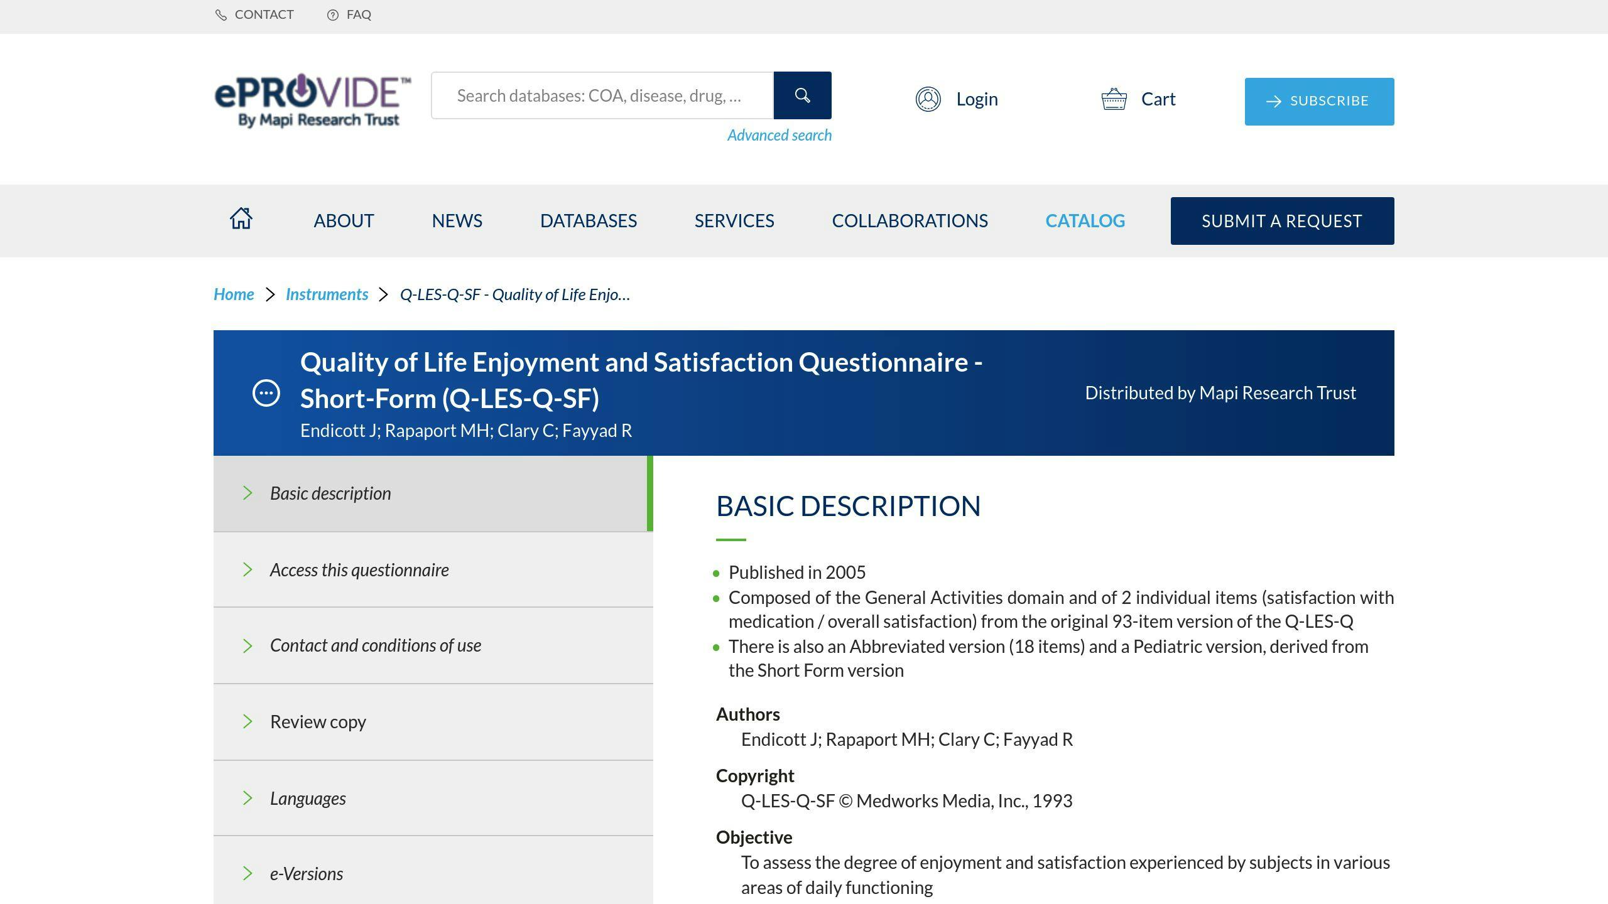The image size is (1608, 904).
Task: Click the home icon in navigation bar
Action: coord(241,218)
